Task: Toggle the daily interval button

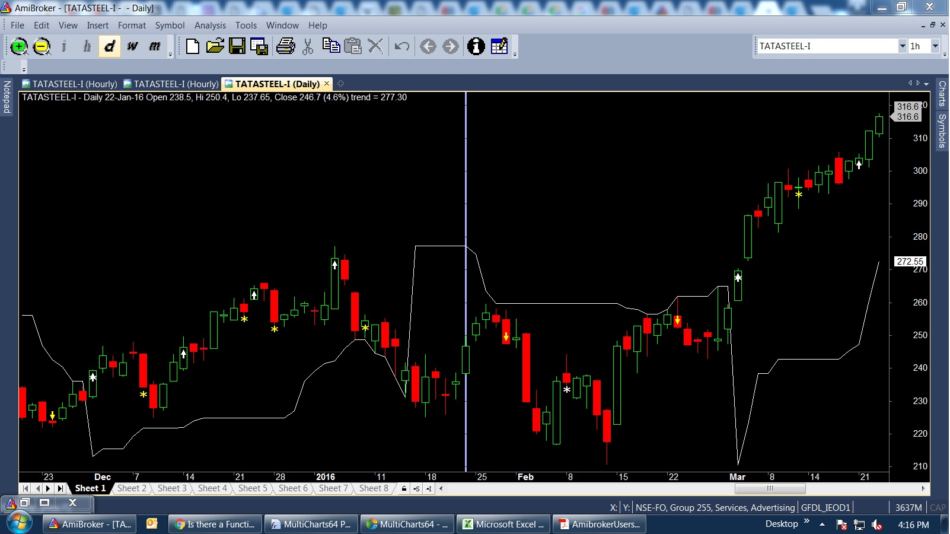Action: (110, 46)
